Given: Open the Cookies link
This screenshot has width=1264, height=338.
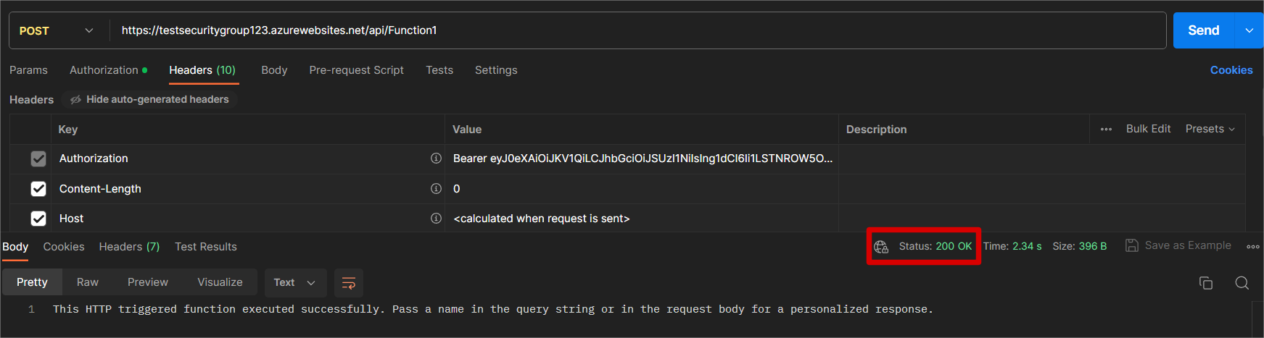Looking at the screenshot, I should pos(1231,70).
